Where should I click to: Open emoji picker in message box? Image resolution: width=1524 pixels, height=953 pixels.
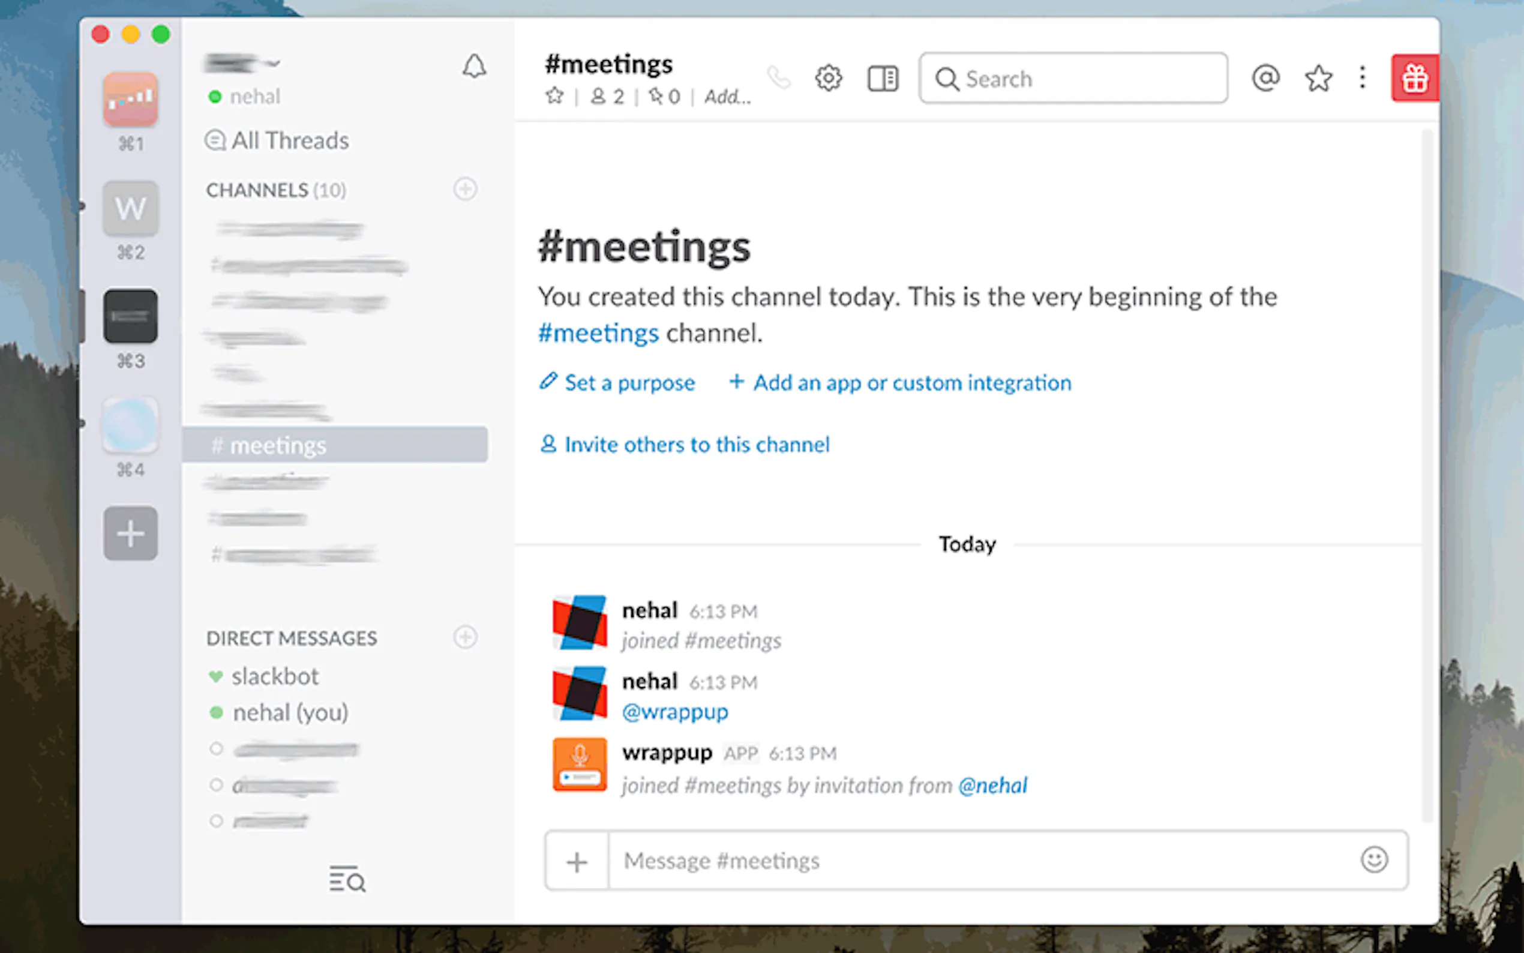(x=1373, y=860)
